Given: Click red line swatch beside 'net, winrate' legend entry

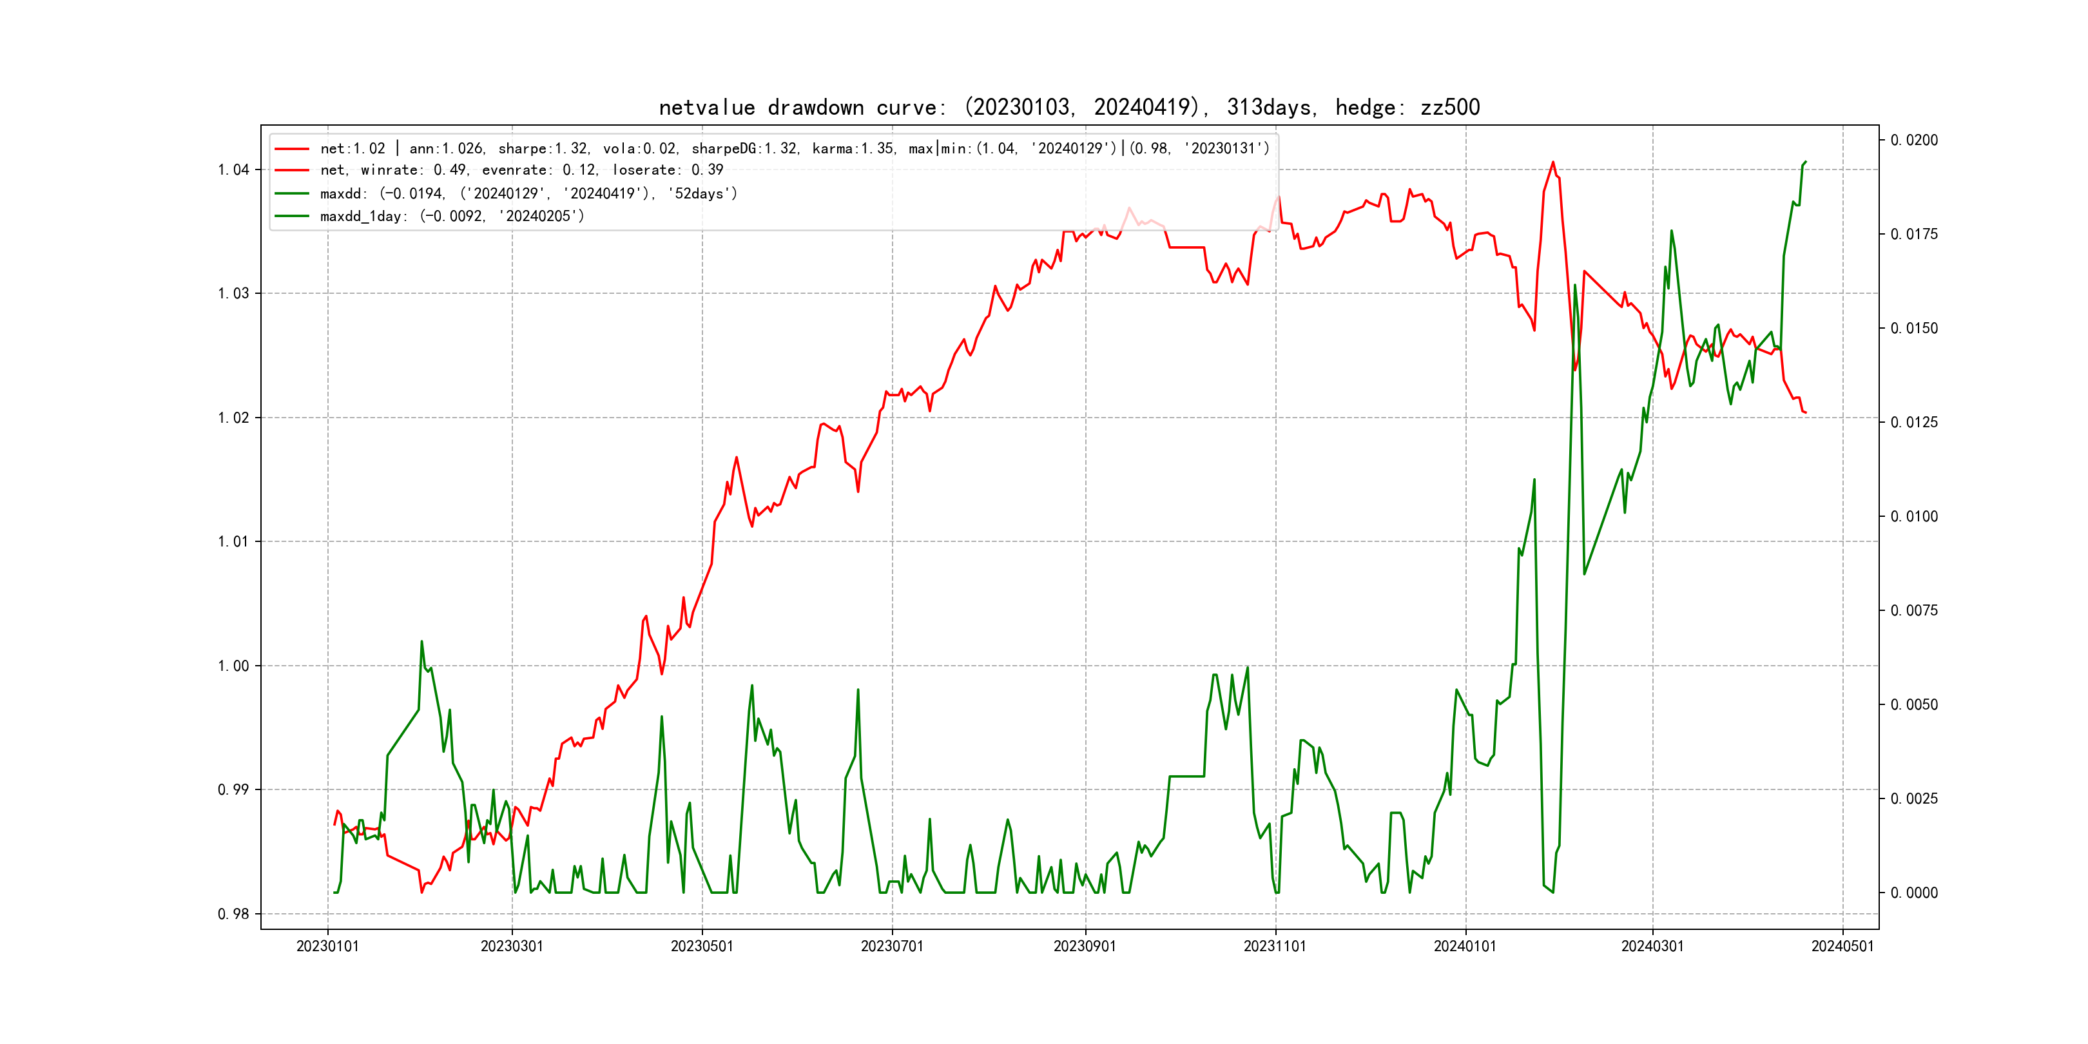Looking at the screenshot, I should pos(292,170).
